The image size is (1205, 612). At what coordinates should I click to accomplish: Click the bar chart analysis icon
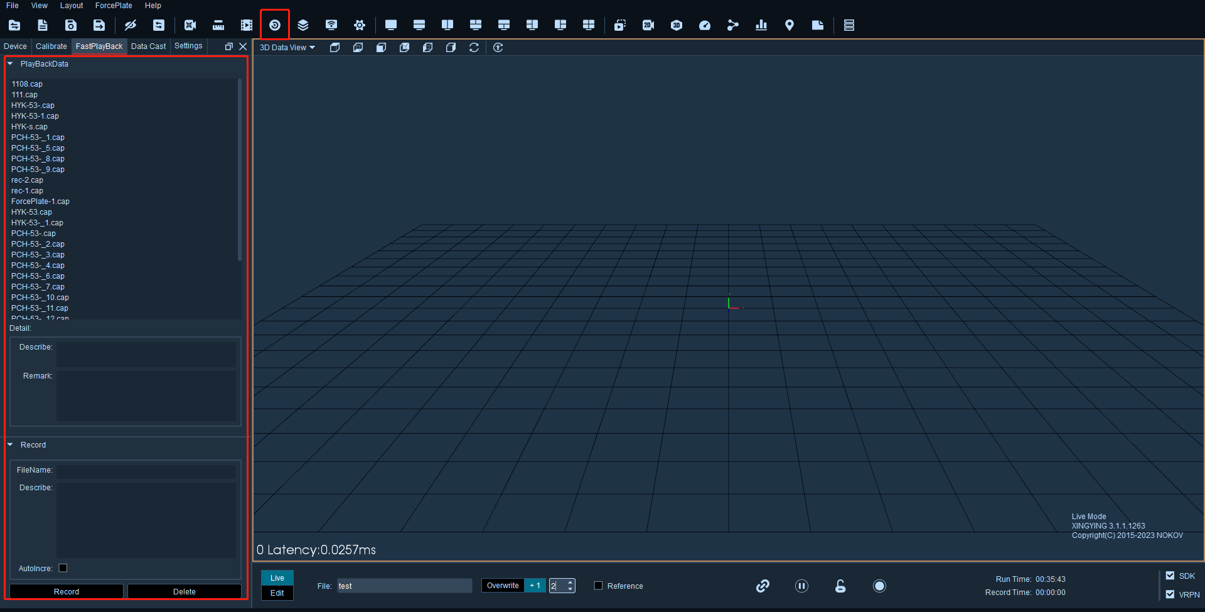coord(761,25)
